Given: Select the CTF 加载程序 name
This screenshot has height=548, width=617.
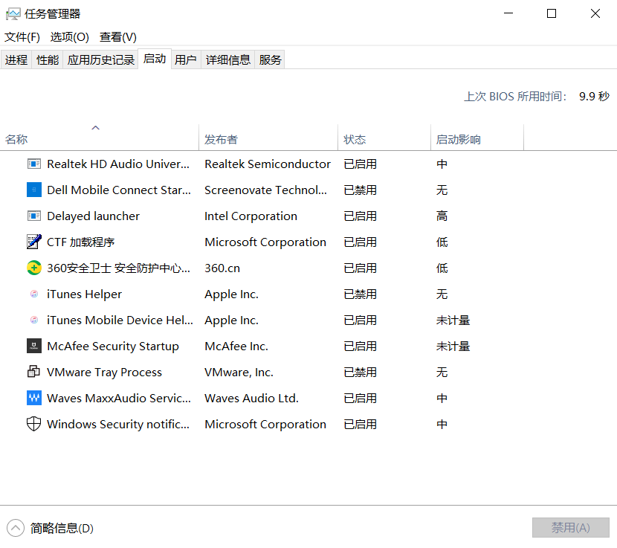Looking at the screenshot, I should point(81,242).
